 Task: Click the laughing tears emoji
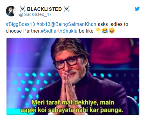coord(105,31)
